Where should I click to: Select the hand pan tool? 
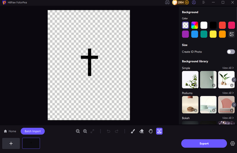(x=150, y=131)
